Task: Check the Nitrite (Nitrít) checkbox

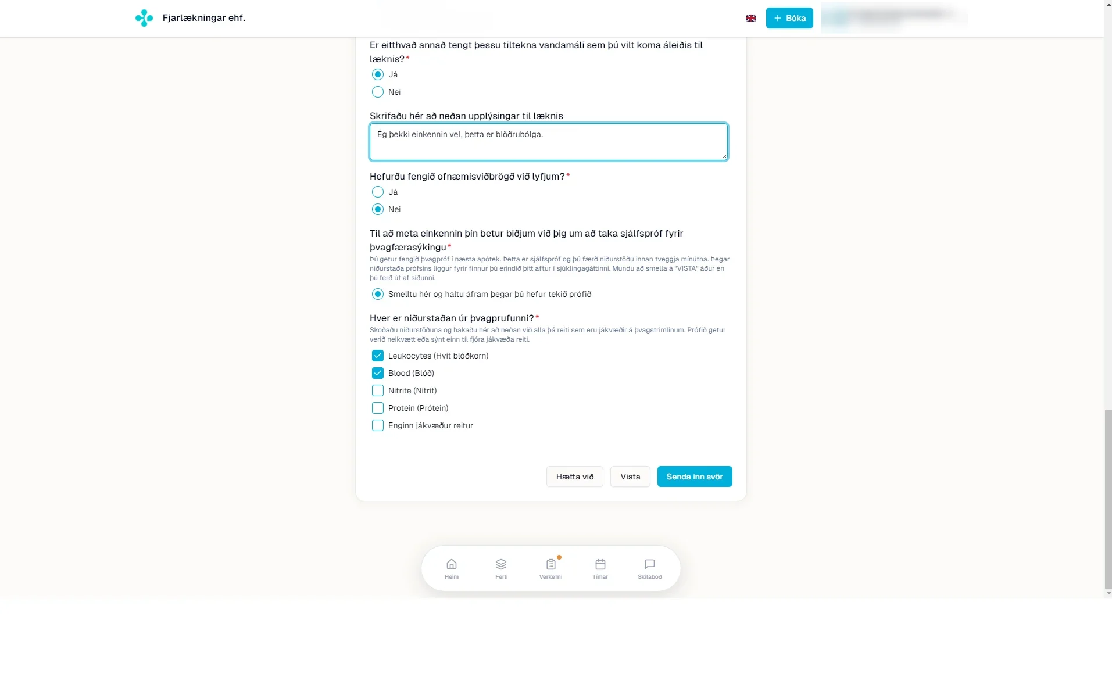Action: click(x=378, y=391)
